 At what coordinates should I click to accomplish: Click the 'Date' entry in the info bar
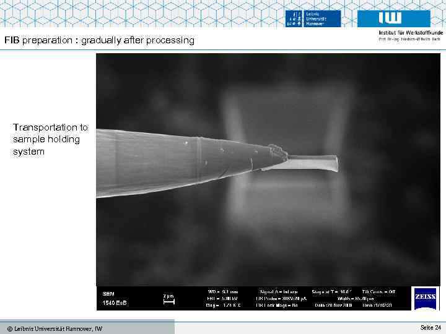333,306
